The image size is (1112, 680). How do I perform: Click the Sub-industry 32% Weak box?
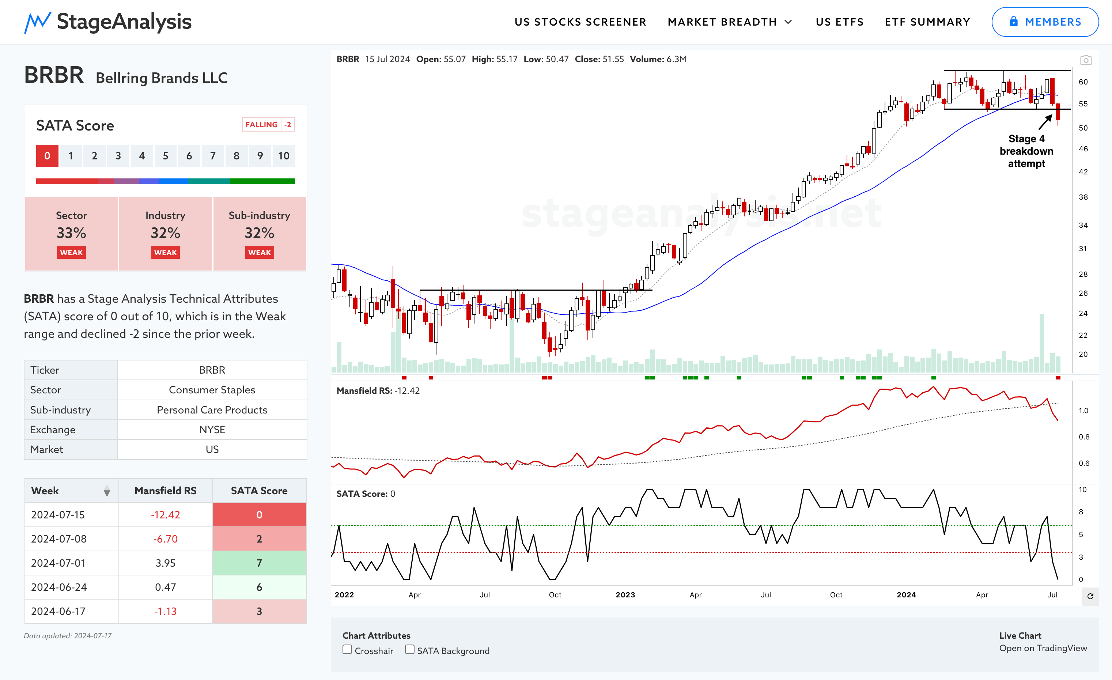260,233
